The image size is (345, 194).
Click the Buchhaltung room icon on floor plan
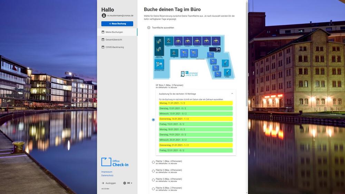(159, 64)
